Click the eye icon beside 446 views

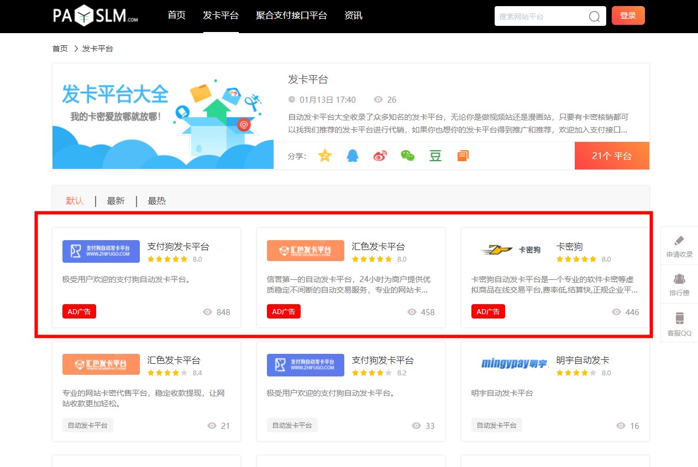[x=616, y=312]
